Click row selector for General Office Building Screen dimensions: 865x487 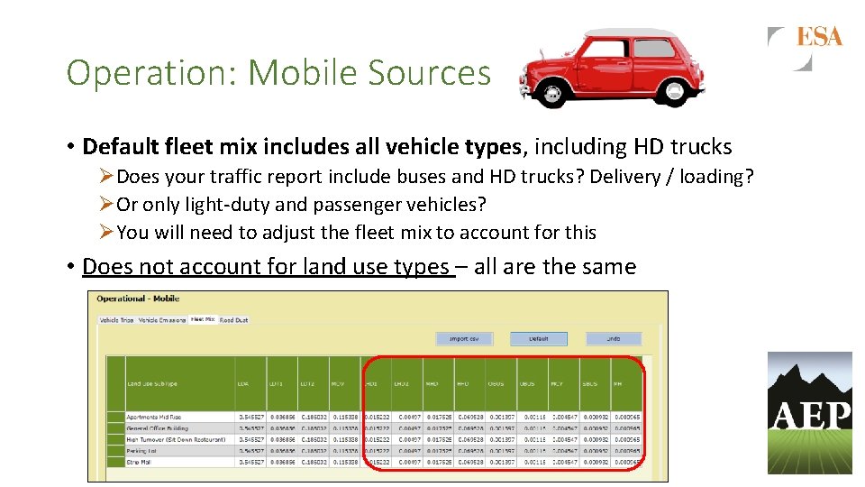(116, 428)
